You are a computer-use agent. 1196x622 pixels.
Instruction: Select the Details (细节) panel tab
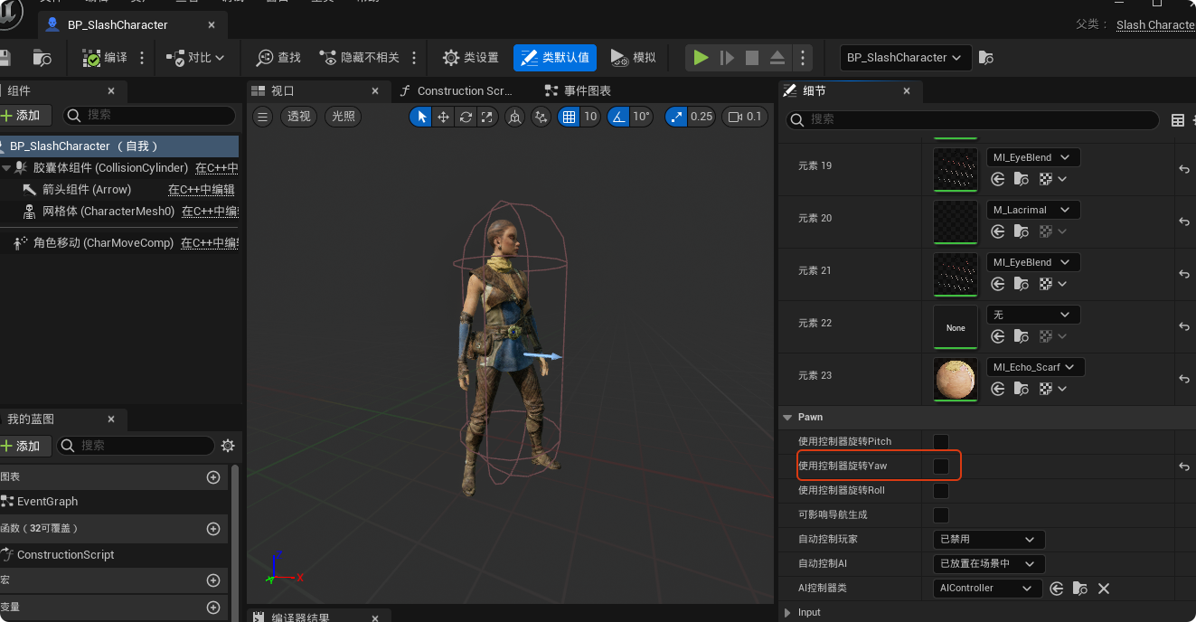[x=850, y=90]
